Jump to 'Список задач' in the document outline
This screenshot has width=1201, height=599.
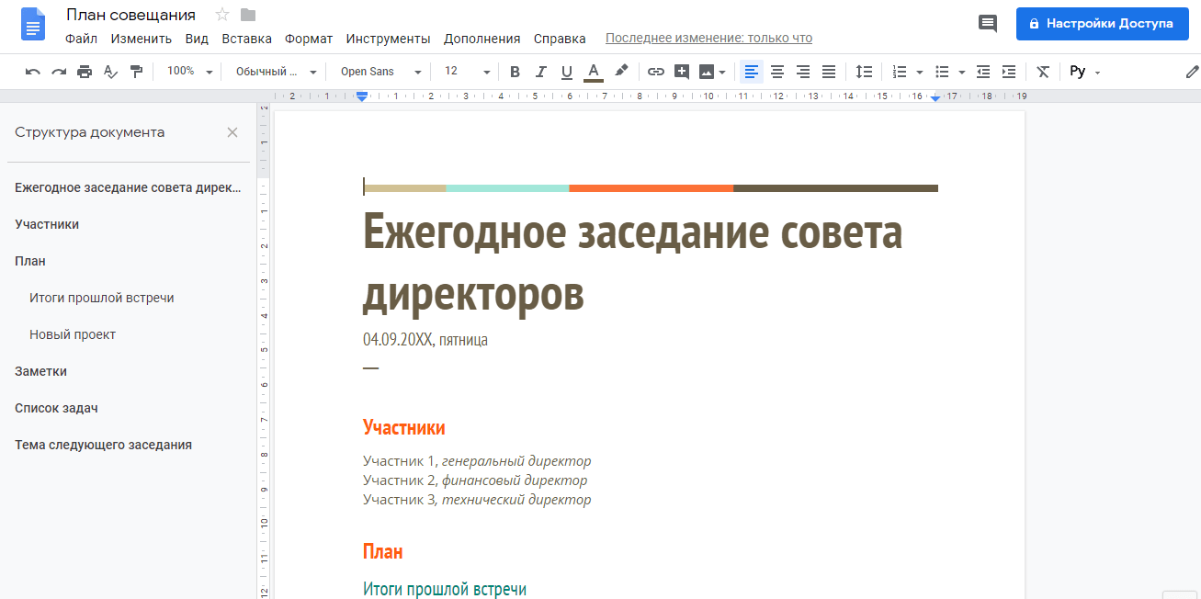click(x=56, y=408)
